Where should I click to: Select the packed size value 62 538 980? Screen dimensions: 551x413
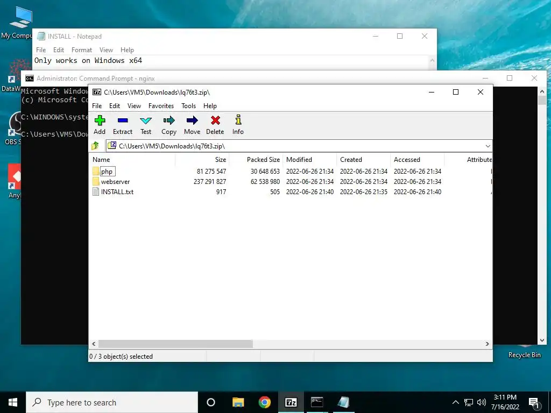coord(265,182)
